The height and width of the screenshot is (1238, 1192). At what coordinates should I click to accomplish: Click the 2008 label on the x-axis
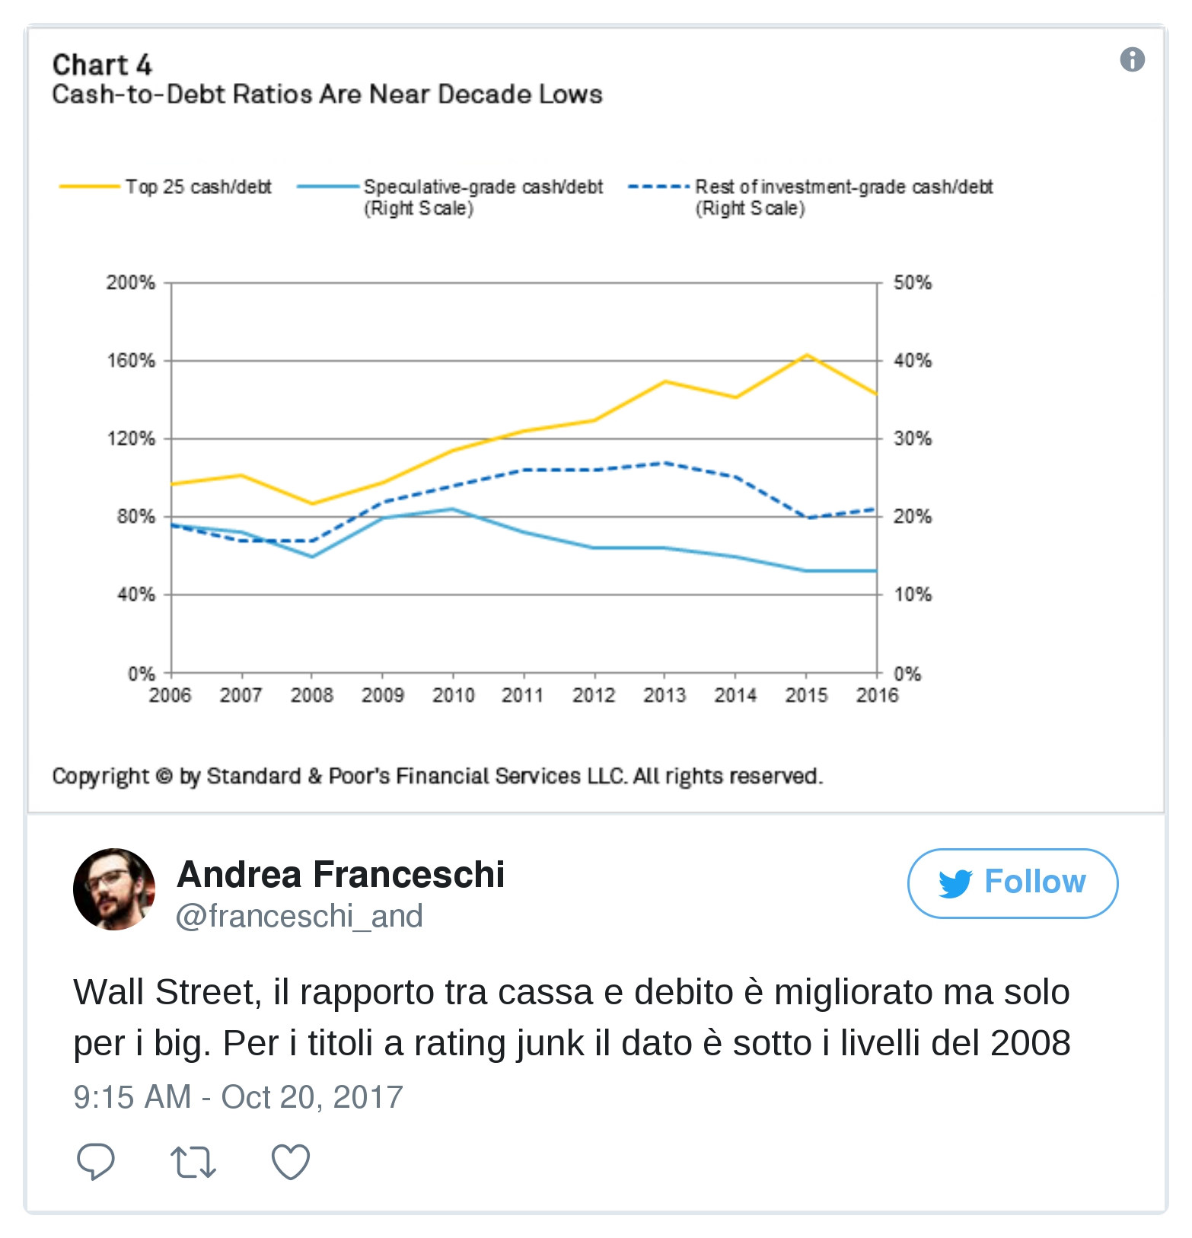311,695
